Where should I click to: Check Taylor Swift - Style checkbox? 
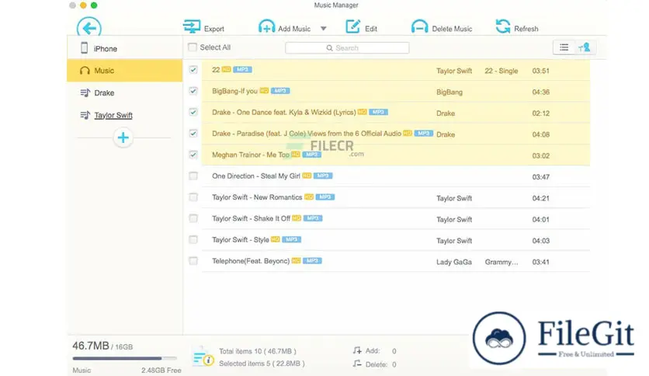193,239
